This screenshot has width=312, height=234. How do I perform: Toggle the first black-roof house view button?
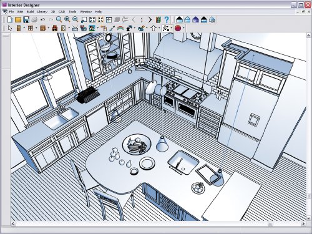coord(179,20)
